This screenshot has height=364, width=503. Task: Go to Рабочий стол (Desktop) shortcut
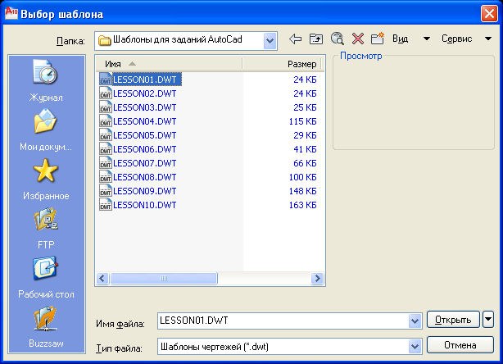click(46, 277)
